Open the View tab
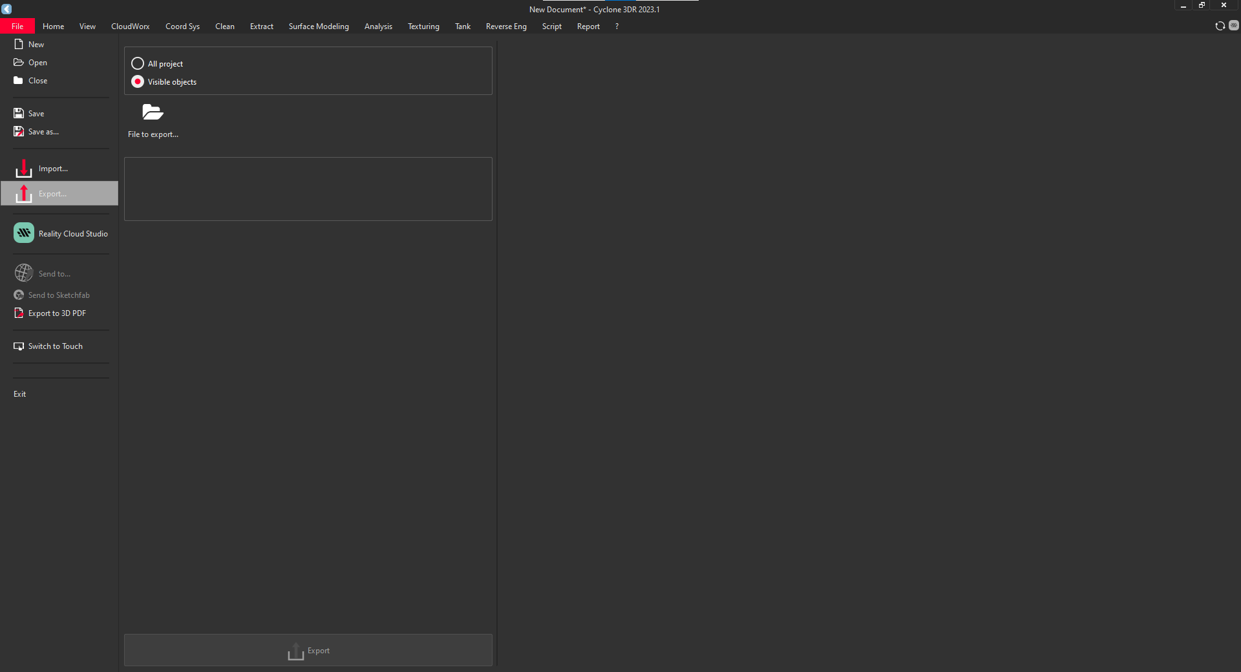 tap(87, 26)
